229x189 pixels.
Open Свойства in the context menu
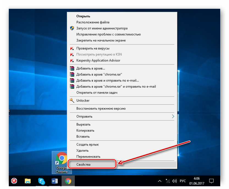(83, 164)
